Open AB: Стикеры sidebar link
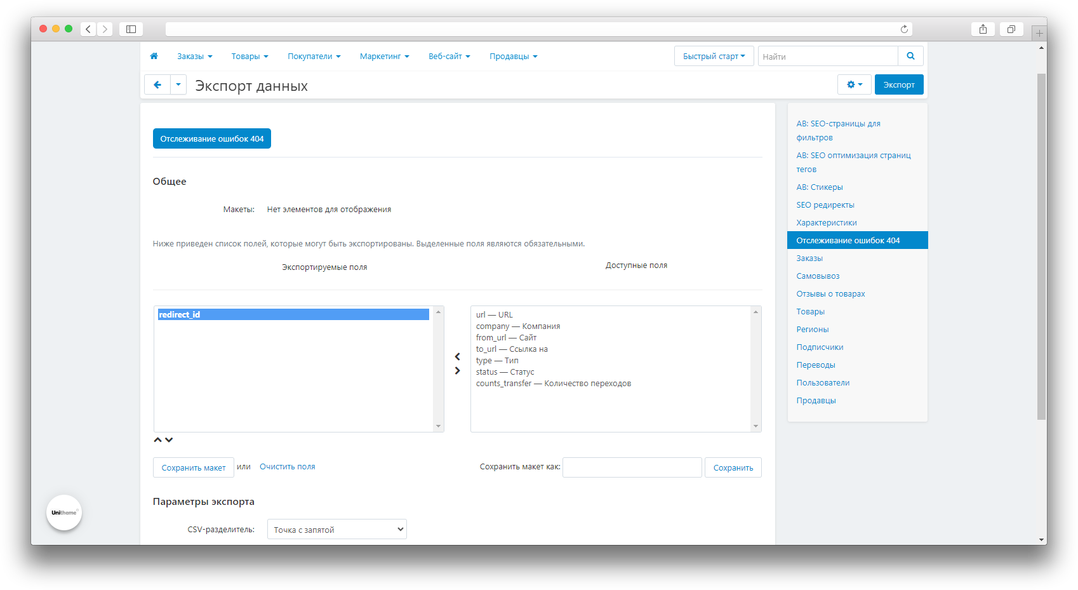This screenshot has width=1078, height=590. click(820, 187)
